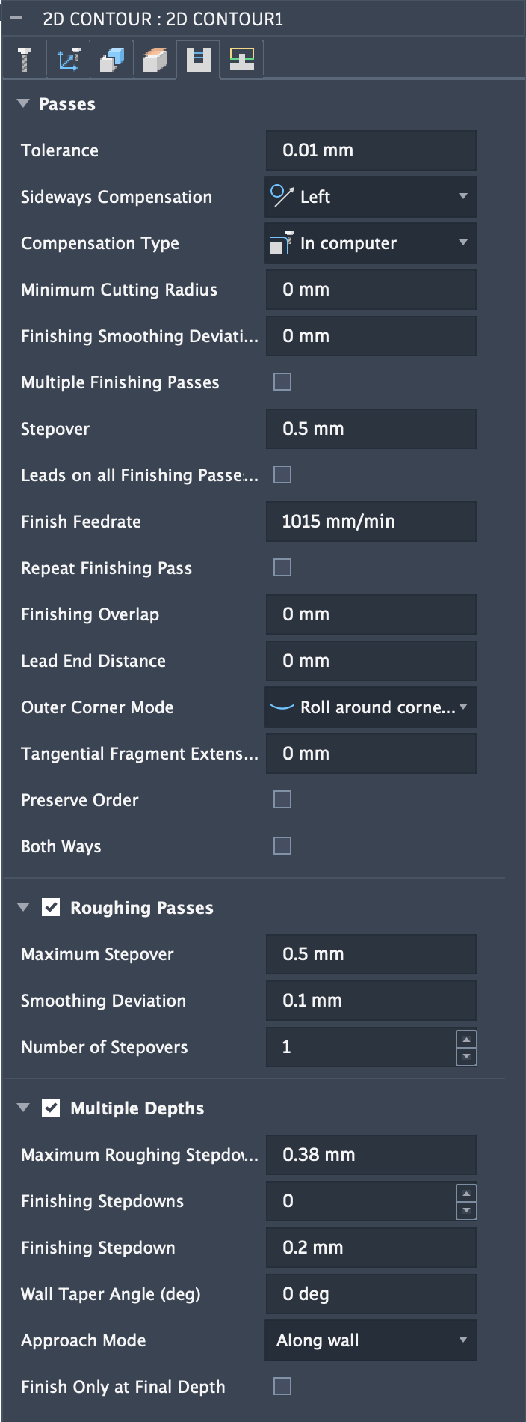Collapse the Passes section triangle
526x1422 pixels.
pos(23,104)
